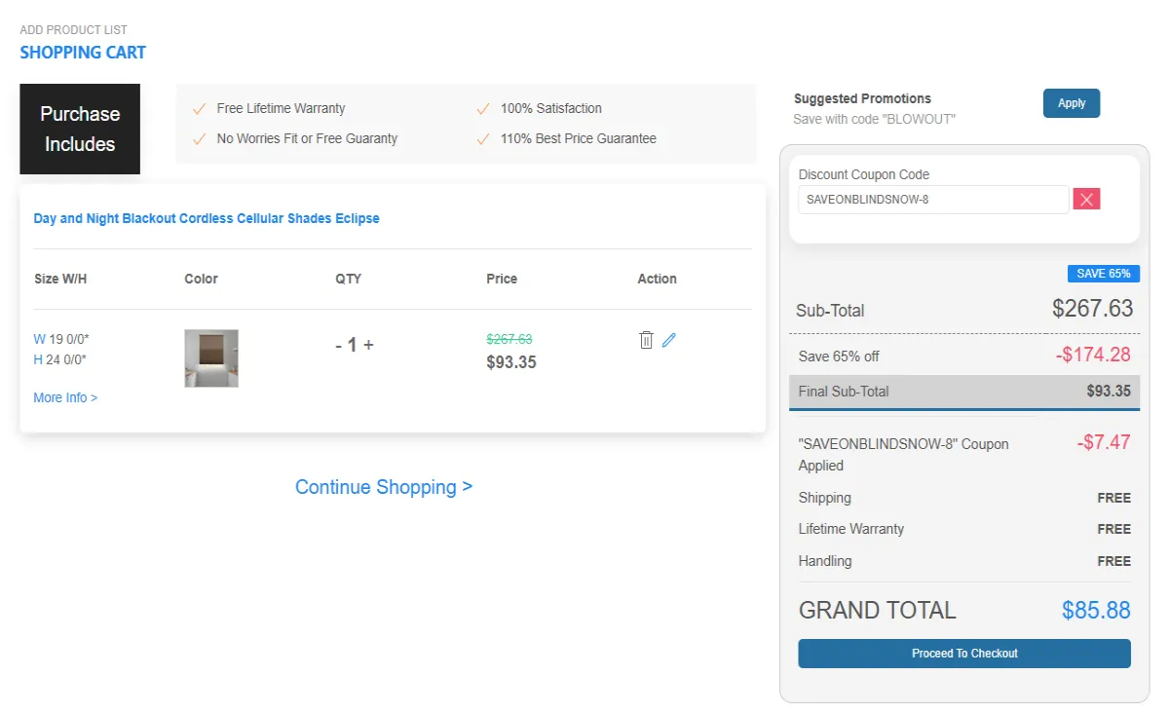Open the W width dimension link
1169x713 pixels.
point(39,339)
